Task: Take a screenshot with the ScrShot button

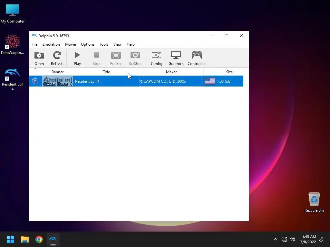Action: click(x=135, y=58)
